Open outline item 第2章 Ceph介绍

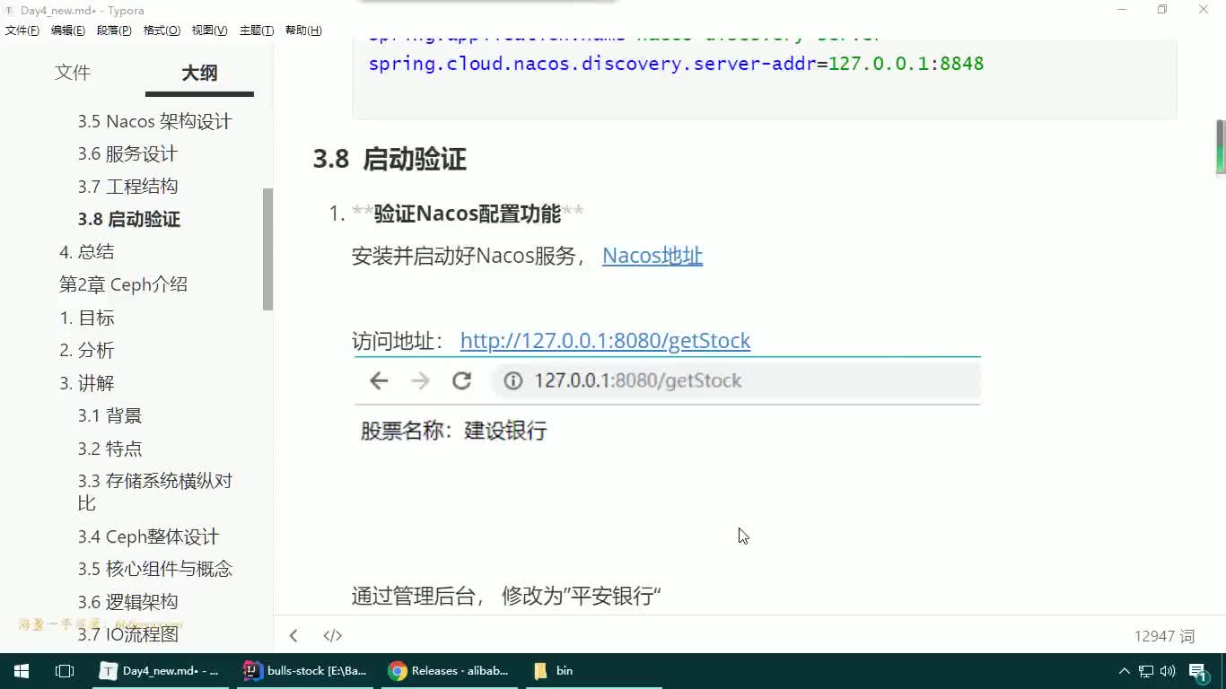pos(123,284)
